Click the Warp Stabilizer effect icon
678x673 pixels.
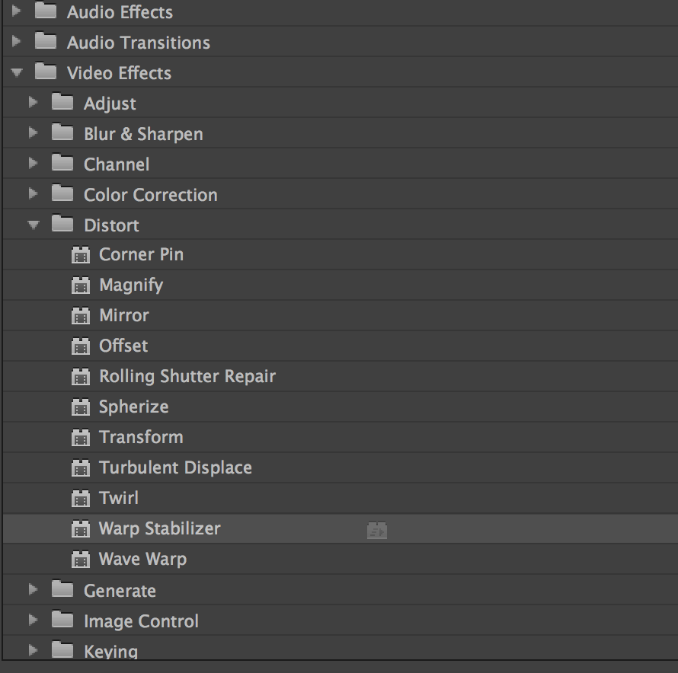[81, 528]
